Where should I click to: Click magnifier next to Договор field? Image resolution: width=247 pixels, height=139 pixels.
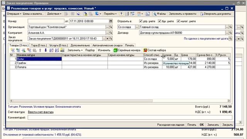click(x=230, y=33)
